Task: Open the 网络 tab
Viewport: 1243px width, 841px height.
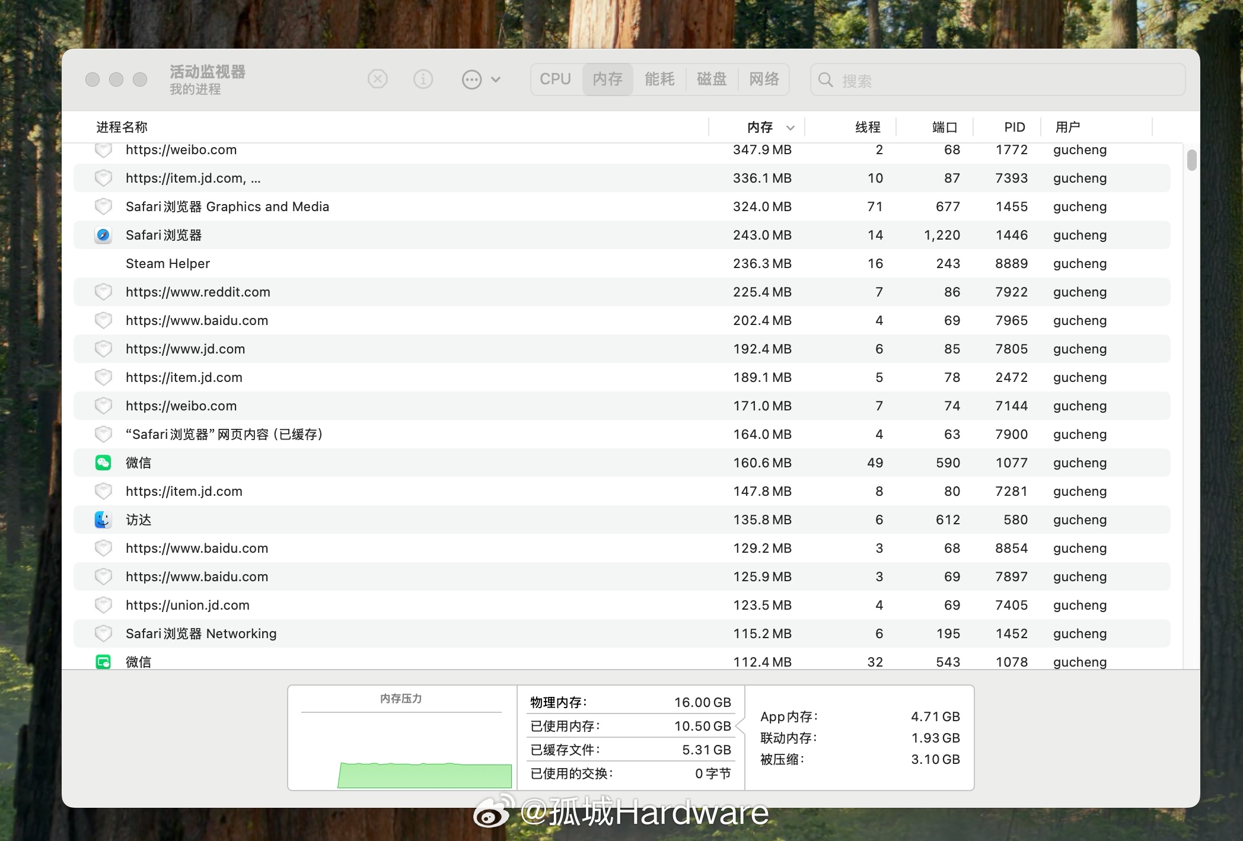Action: [764, 79]
